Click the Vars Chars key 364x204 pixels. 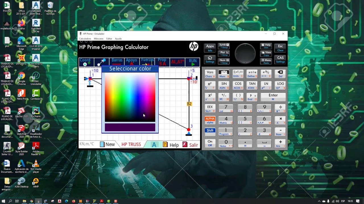click(x=210, y=74)
